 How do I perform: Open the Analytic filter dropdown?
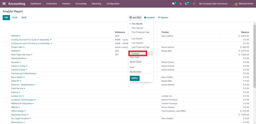point(150,17)
